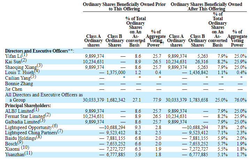250x160 pixels.
Task: Select the Bosch shareholder row label
Action: [x=12, y=143]
